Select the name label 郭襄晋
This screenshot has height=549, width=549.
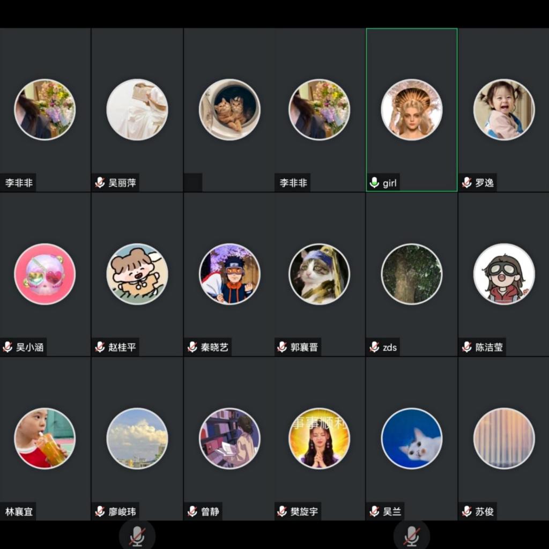pos(305,347)
